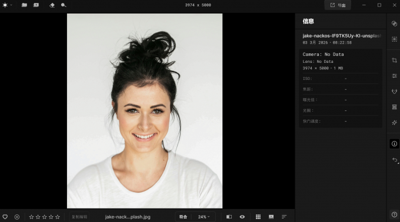Click the Lens: No Data line
The width and height of the screenshot is (400, 222).
click(x=318, y=62)
